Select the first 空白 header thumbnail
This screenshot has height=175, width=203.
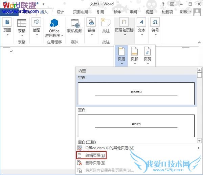pyautogui.click(x=136, y=94)
